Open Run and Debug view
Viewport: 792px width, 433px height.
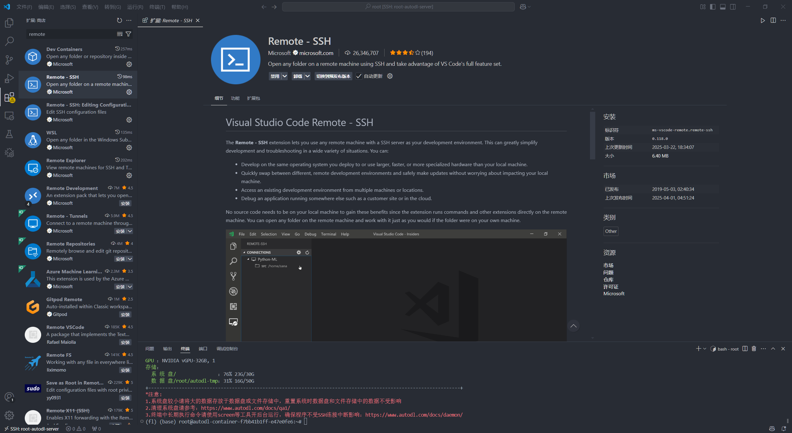[x=9, y=78]
